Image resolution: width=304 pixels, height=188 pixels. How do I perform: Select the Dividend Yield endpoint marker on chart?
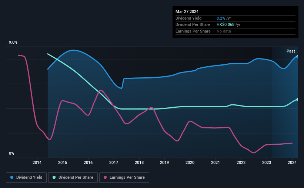click(298, 57)
